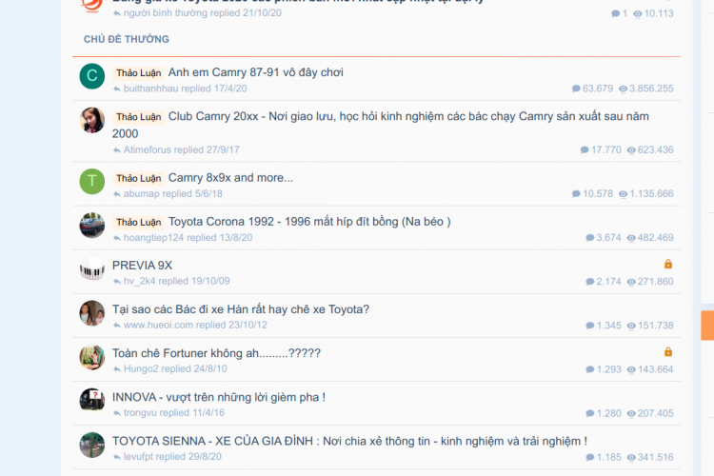Screen dimensions: 714x476
Task: Click abumap replied 5/6/18 link
Action: tap(173, 193)
